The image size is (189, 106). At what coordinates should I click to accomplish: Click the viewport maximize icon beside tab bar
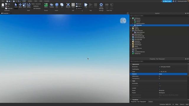click(x=128, y=13)
